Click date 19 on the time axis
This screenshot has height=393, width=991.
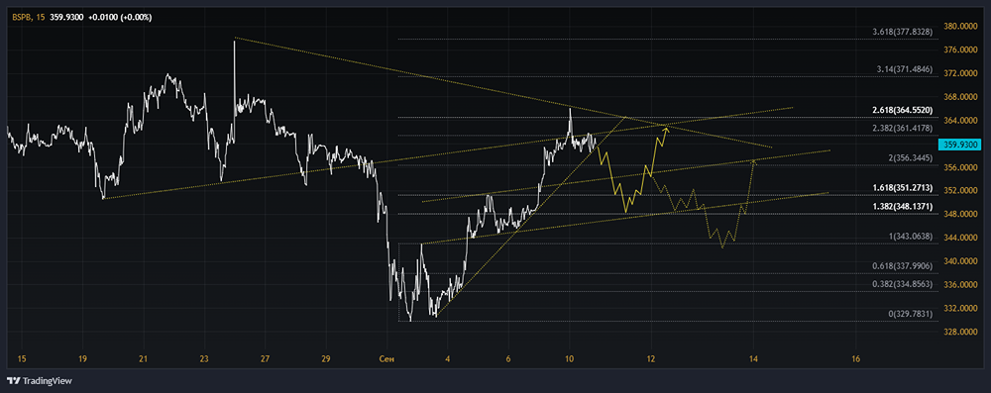click(x=83, y=359)
